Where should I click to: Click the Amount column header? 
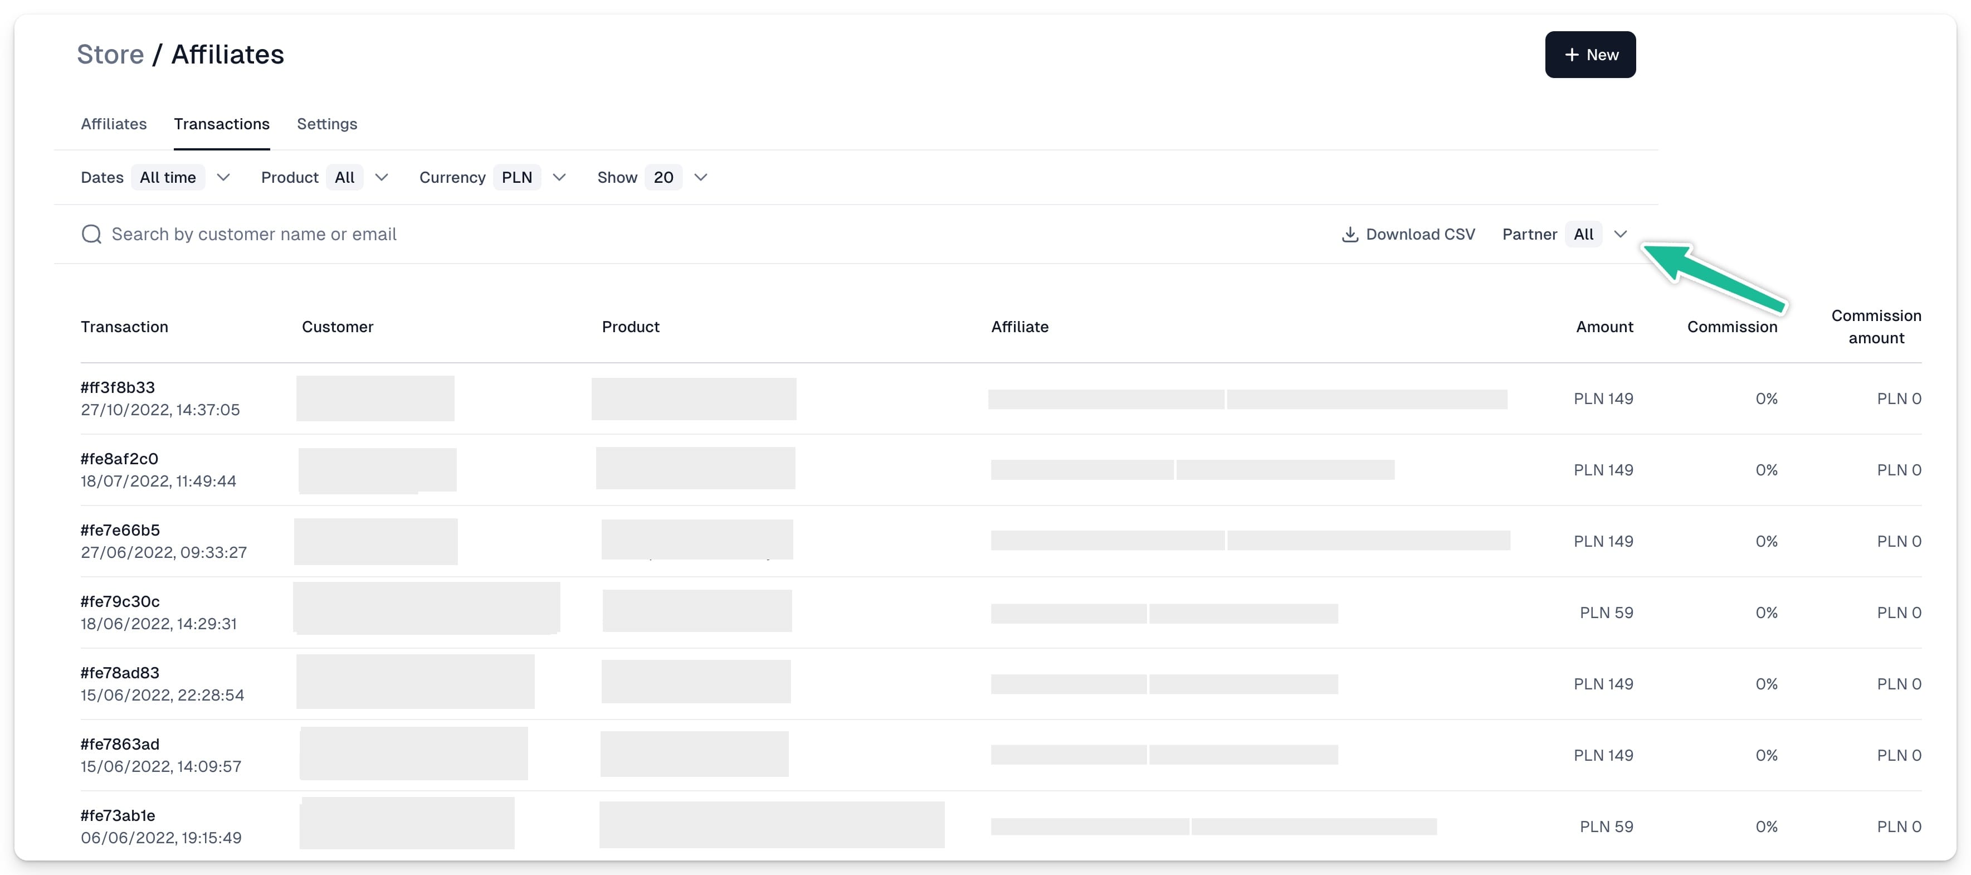(1604, 327)
